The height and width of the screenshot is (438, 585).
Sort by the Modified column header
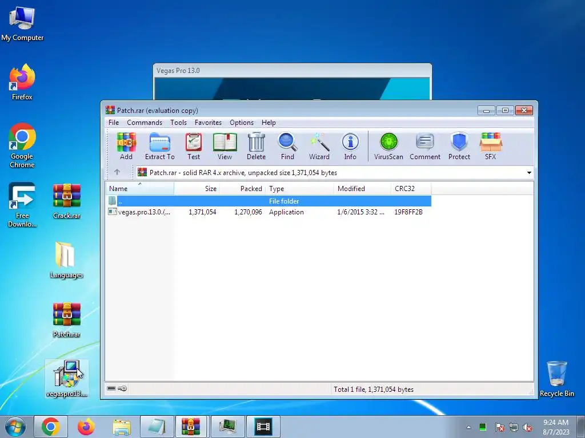coord(362,188)
